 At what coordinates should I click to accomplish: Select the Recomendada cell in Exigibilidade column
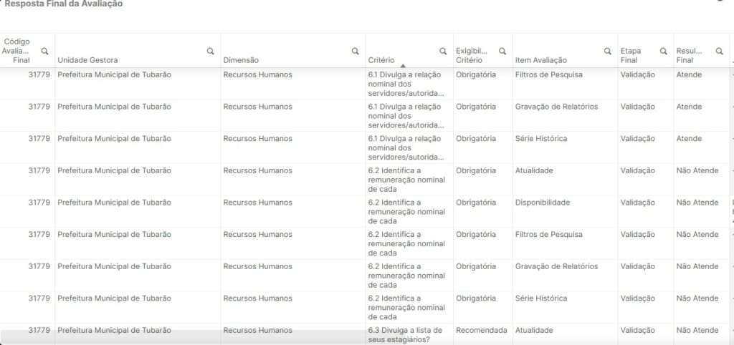pos(481,331)
